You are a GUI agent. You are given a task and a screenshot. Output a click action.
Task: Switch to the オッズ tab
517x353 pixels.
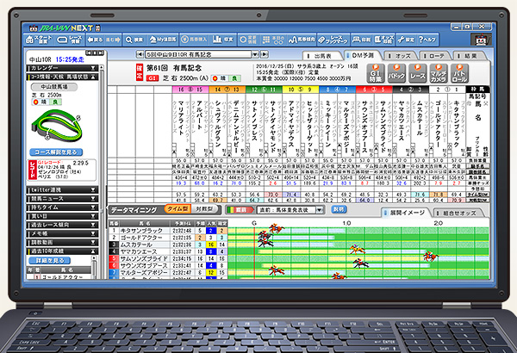402,54
